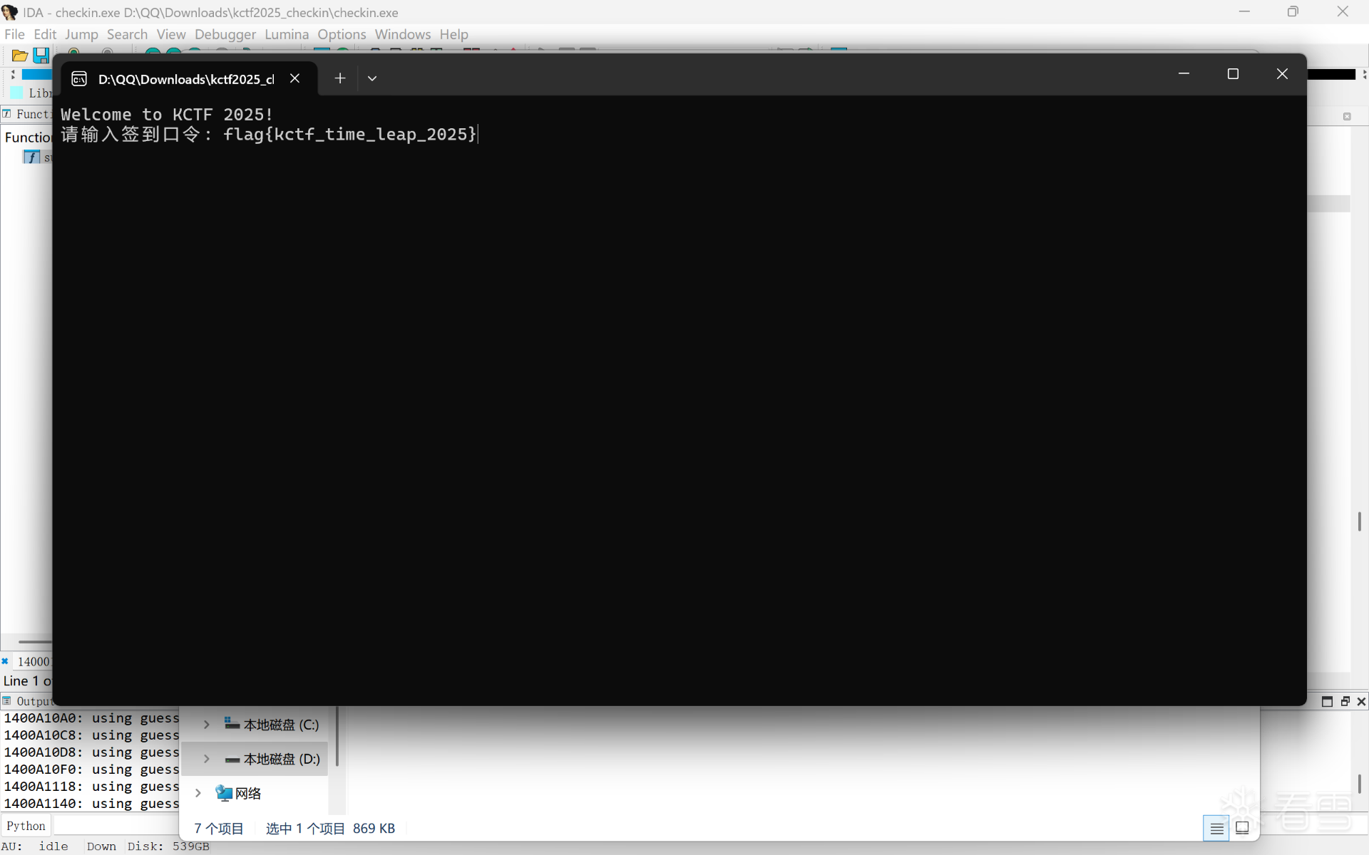Screen dimensions: 1369x855
Task: Float the Output panel window
Action: pyautogui.click(x=1345, y=702)
